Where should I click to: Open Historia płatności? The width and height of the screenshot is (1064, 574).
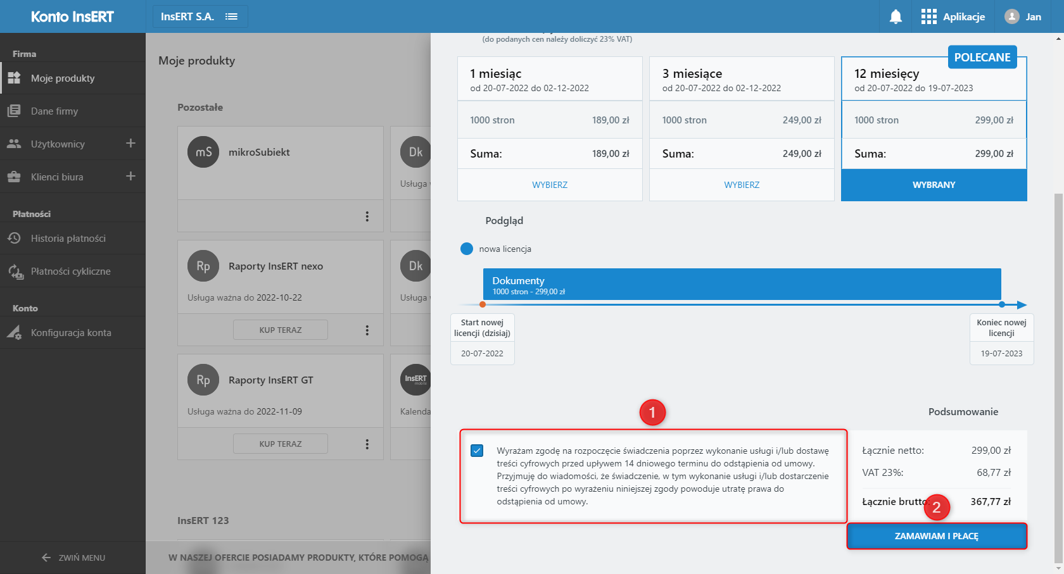73,239
